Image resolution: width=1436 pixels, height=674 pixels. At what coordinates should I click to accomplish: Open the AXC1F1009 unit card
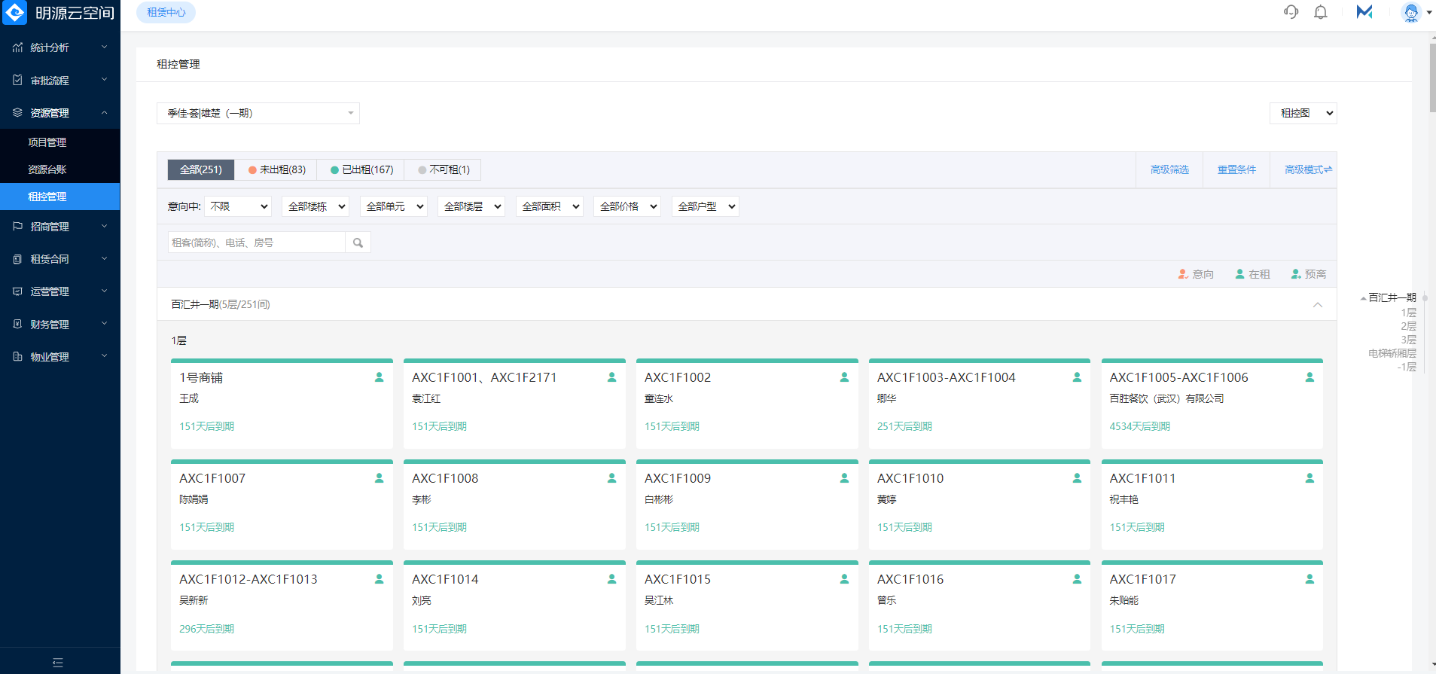(x=747, y=505)
